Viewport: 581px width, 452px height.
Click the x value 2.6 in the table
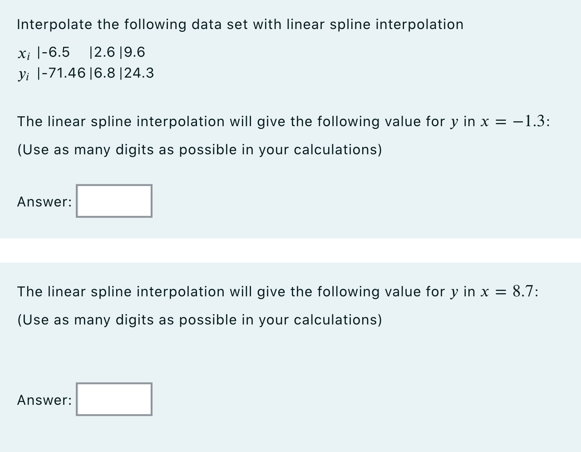[x=105, y=52]
